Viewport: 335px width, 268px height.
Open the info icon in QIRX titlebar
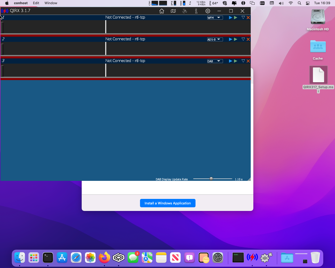[x=196, y=11]
